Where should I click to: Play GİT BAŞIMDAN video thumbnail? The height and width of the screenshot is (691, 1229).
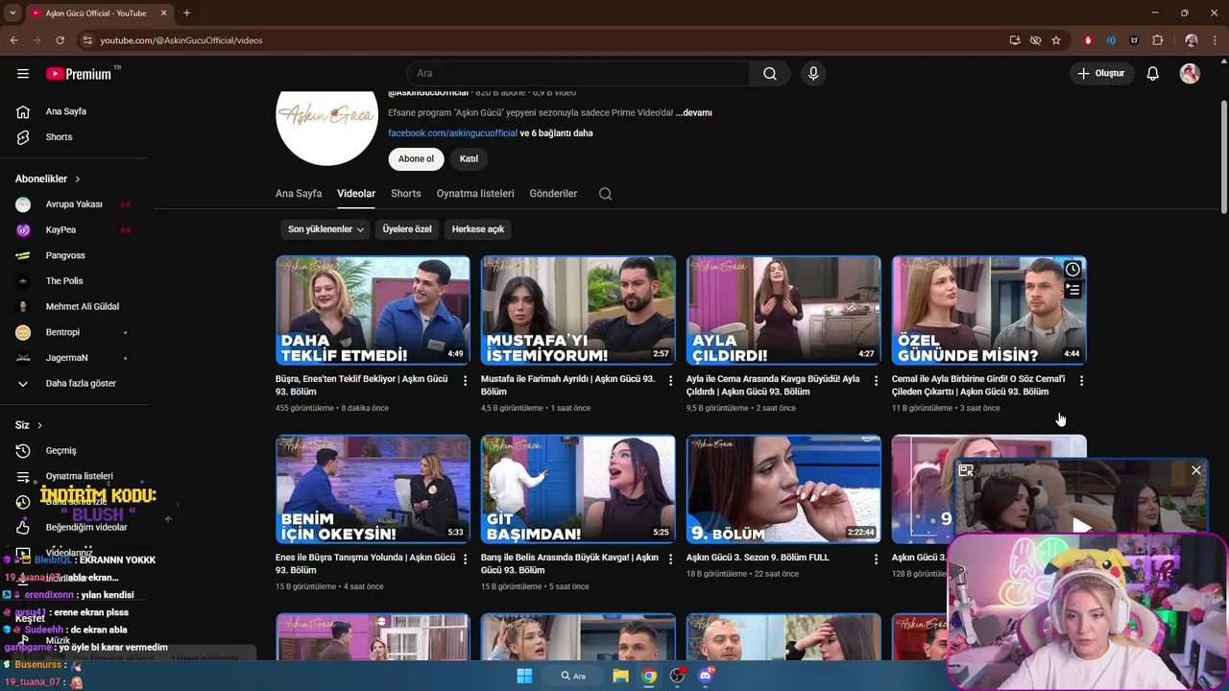click(x=578, y=489)
